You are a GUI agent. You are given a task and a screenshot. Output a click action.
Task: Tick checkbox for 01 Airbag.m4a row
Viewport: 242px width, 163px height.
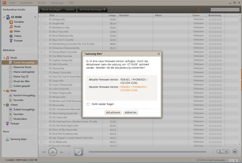[42, 19]
